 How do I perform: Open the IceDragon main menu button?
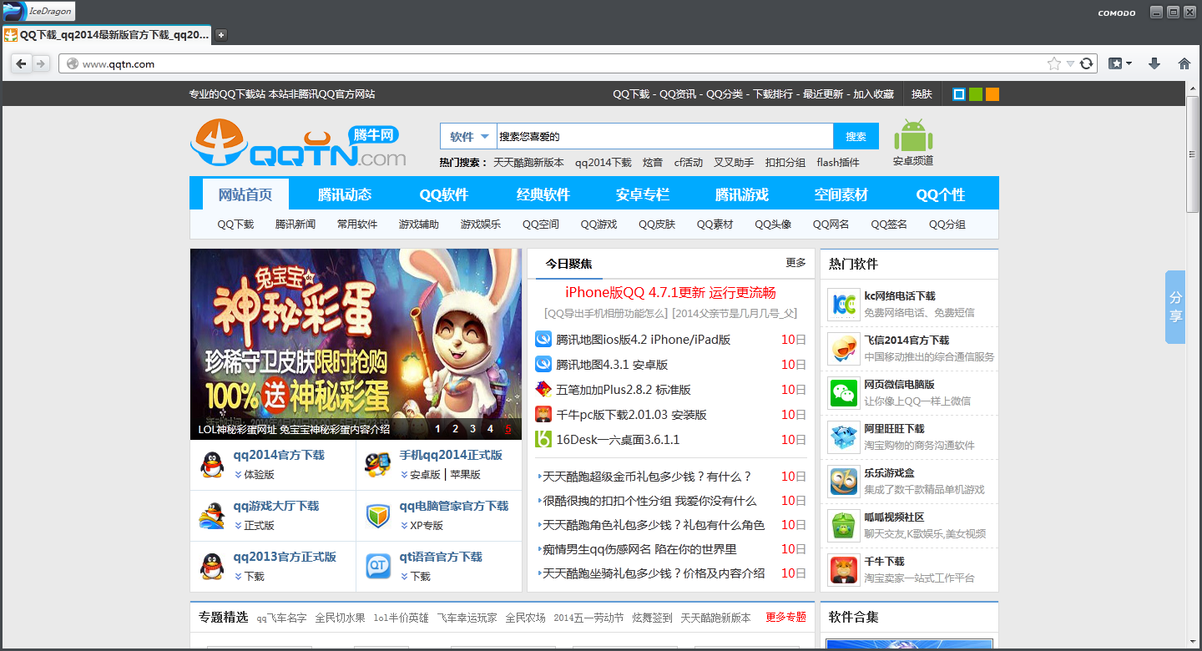pyautogui.click(x=38, y=12)
